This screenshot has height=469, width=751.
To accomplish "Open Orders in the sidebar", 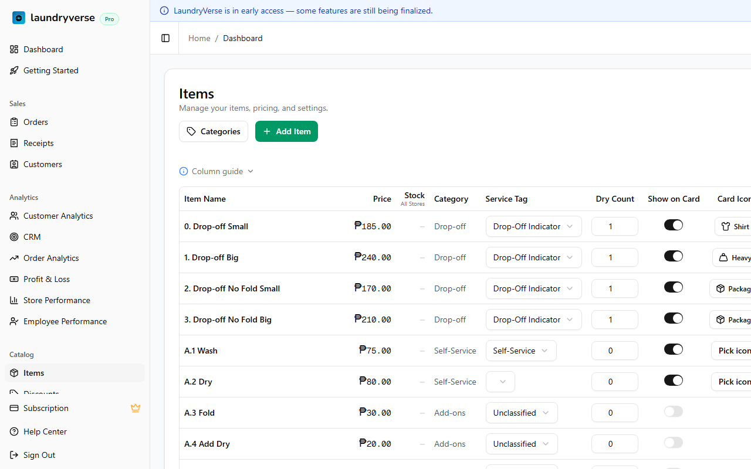I will [36, 122].
